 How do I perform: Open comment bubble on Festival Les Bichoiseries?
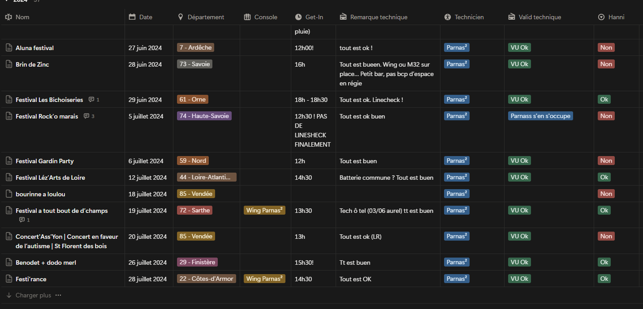coord(91,100)
